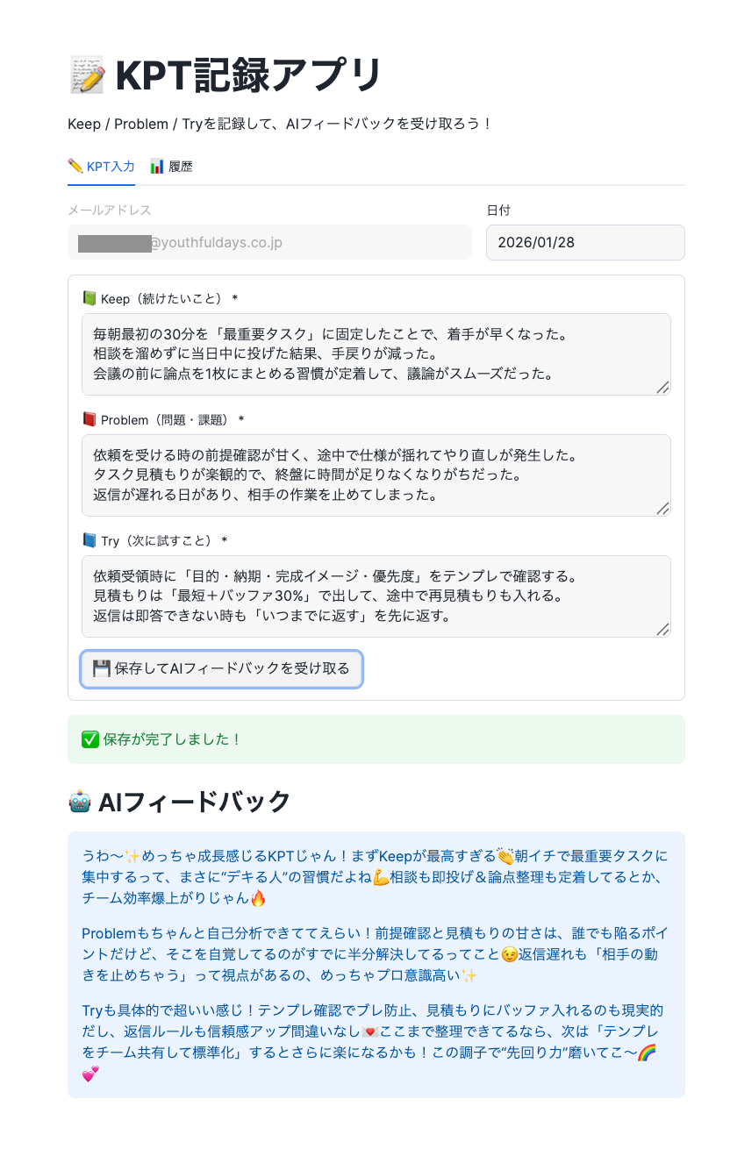
Task: Click the blue book Try icon
Action: tap(89, 541)
